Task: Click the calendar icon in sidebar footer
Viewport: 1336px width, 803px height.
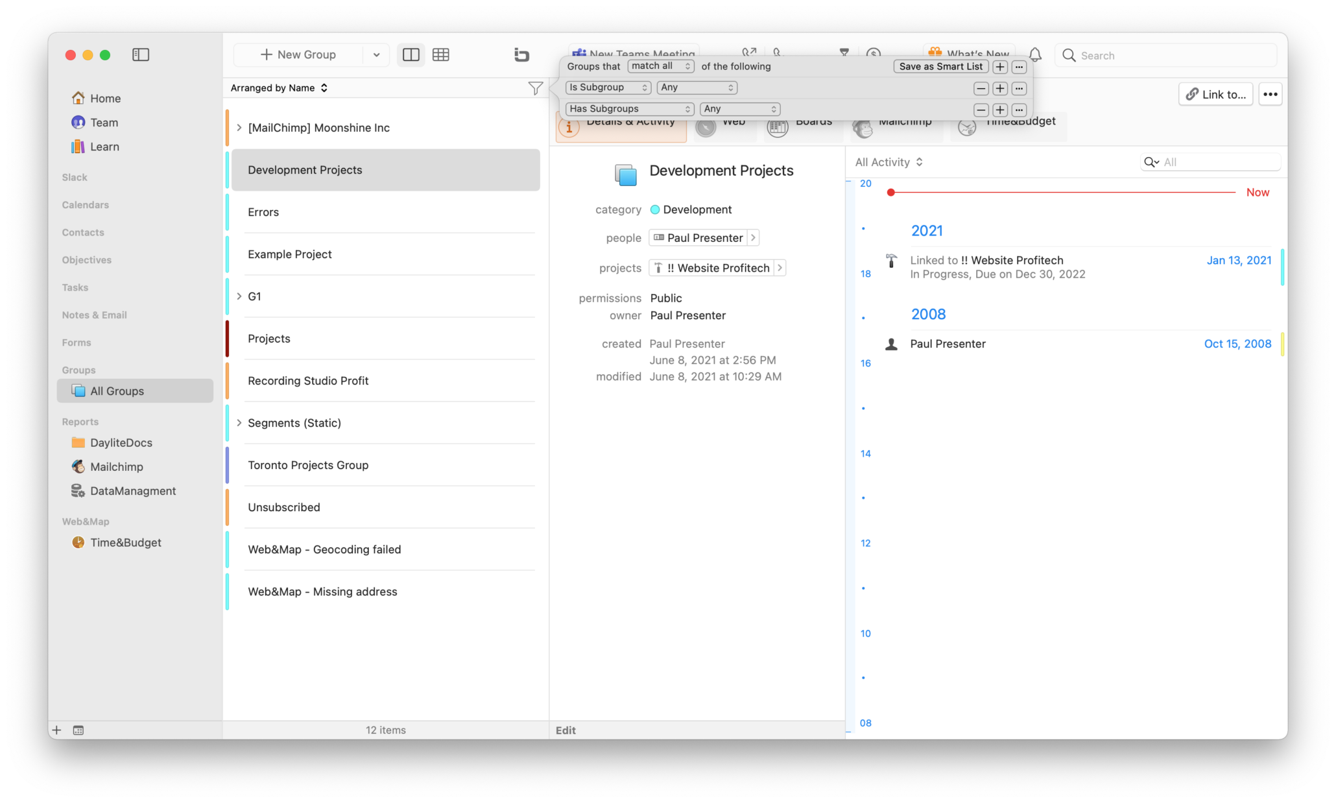Action: [78, 730]
